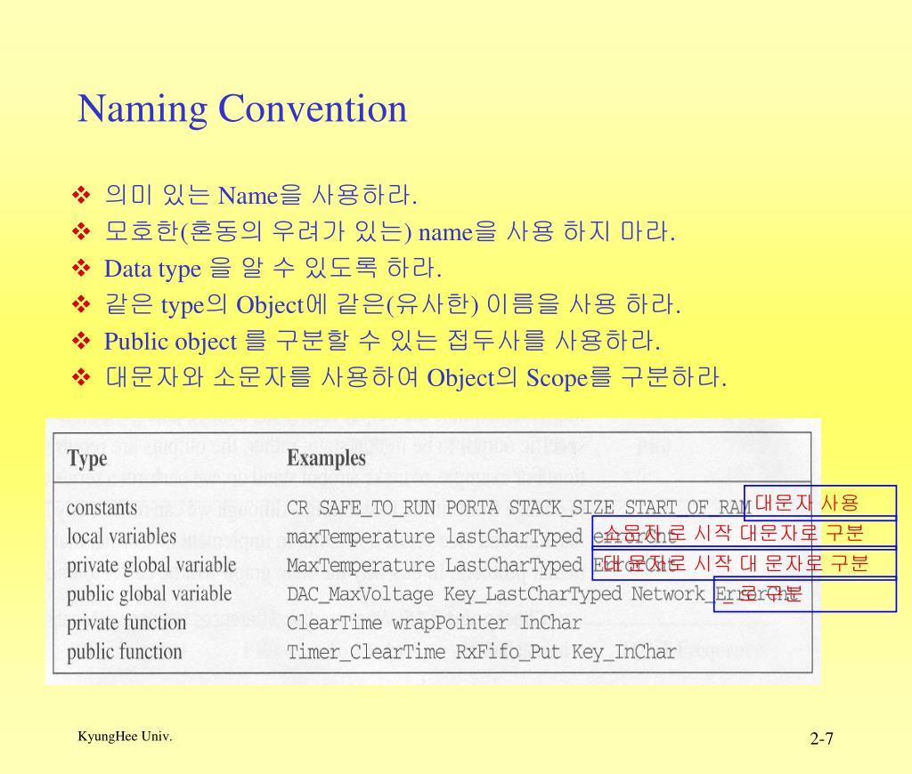Click the "Key_LastCharTyped" example

[x=533, y=595]
